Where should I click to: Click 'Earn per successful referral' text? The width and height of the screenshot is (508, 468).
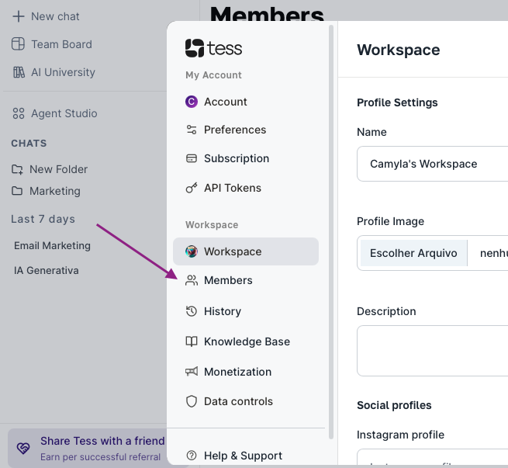point(100,457)
